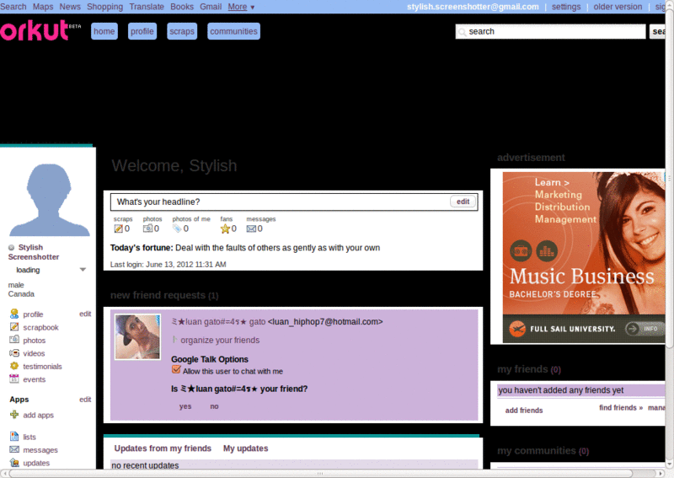
Task: Click the What's your headline field
Action: (x=294, y=201)
